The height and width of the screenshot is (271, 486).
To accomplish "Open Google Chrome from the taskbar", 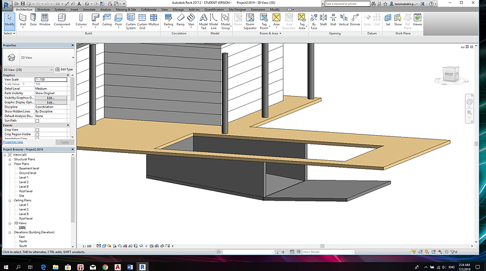I will [105, 267].
